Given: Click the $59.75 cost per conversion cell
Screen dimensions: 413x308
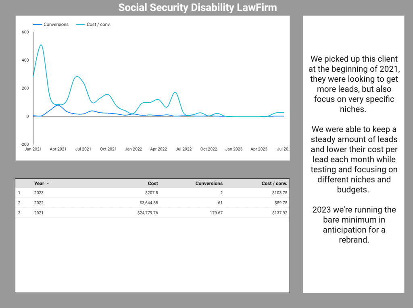Looking at the screenshot, I should pos(280,203).
